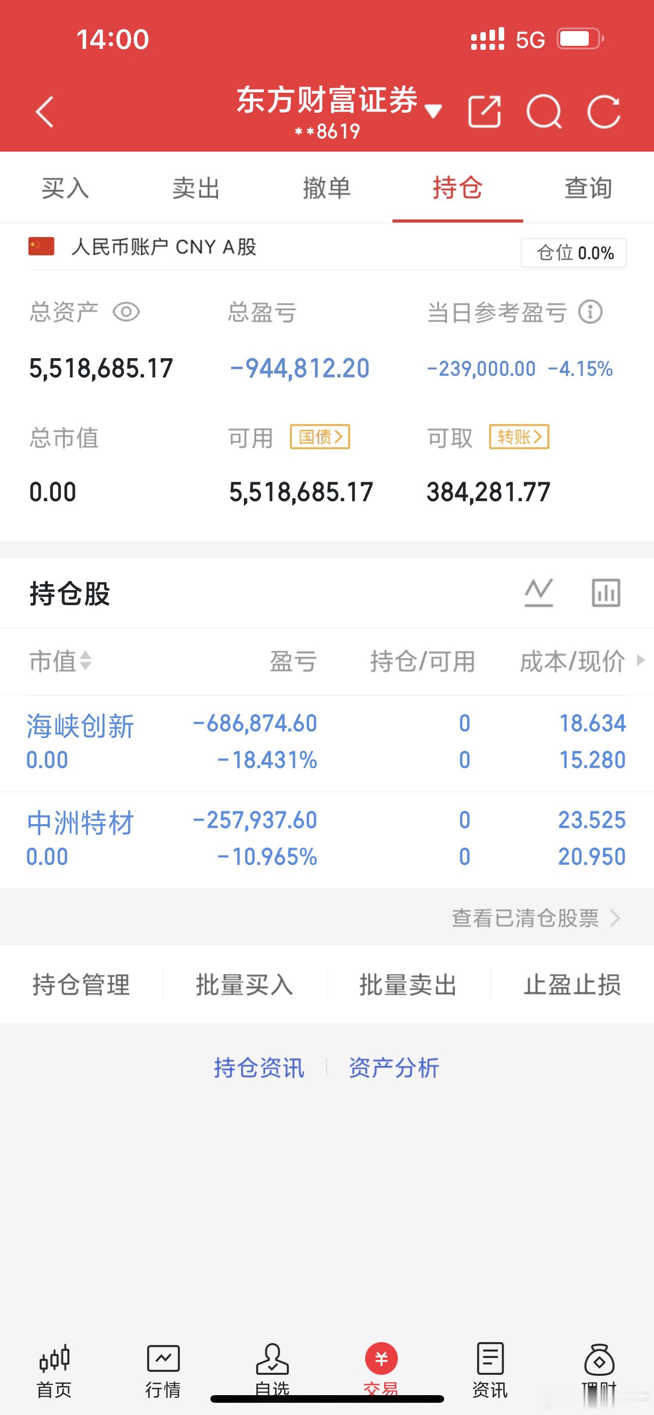Switch to the 买入 tab
The image size is (654, 1415).
tap(65, 188)
